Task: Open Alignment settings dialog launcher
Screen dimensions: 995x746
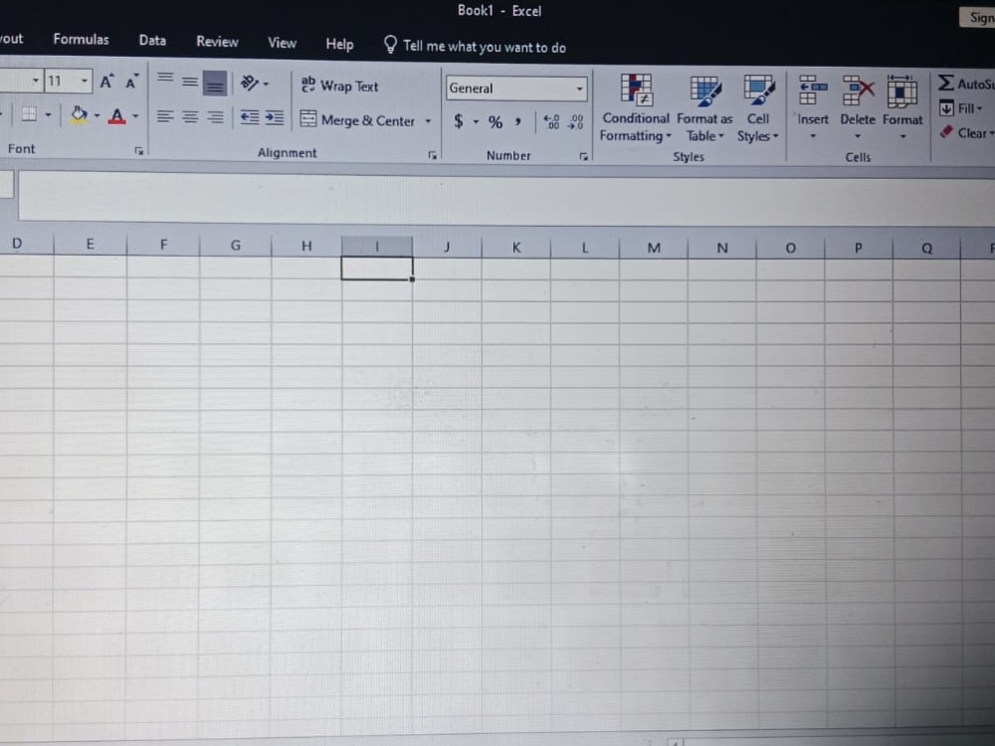Action: pos(432,155)
